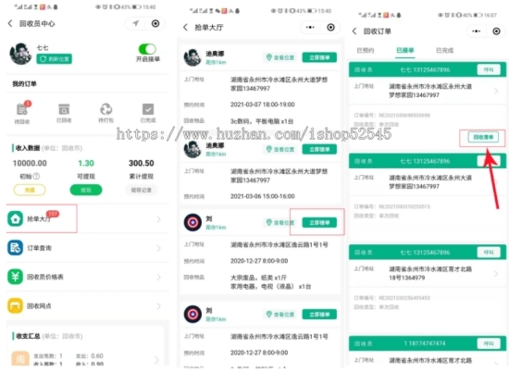The width and height of the screenshot is (509, 372).
Task: Click 查看位置 on 刘's 大宗废品 order
Action: click(x=280, y=223)
